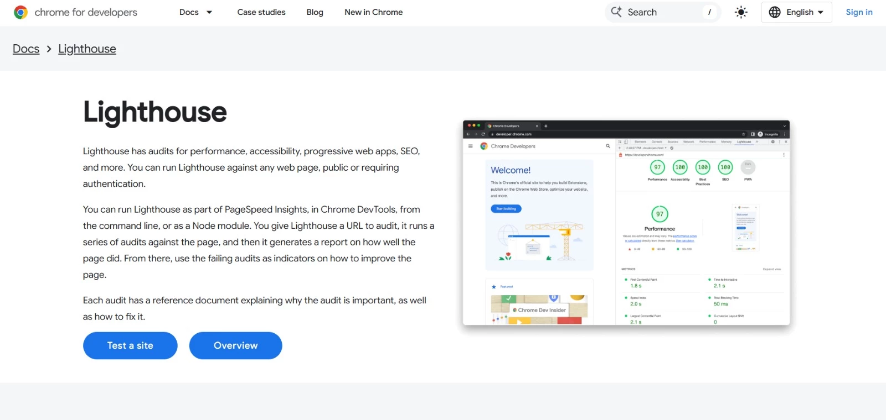Click the globe language icon
This screenshot has height=420, width=886.
coord(775,12)
